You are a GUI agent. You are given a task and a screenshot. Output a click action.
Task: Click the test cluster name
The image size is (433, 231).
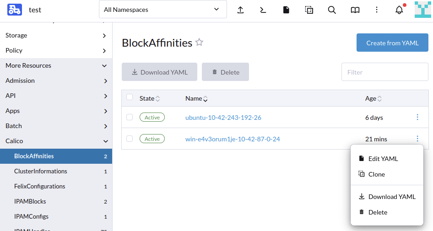[x=35, y=10]
